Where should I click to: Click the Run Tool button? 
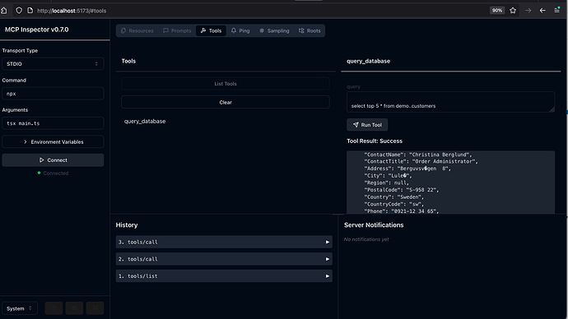[367, 125]
